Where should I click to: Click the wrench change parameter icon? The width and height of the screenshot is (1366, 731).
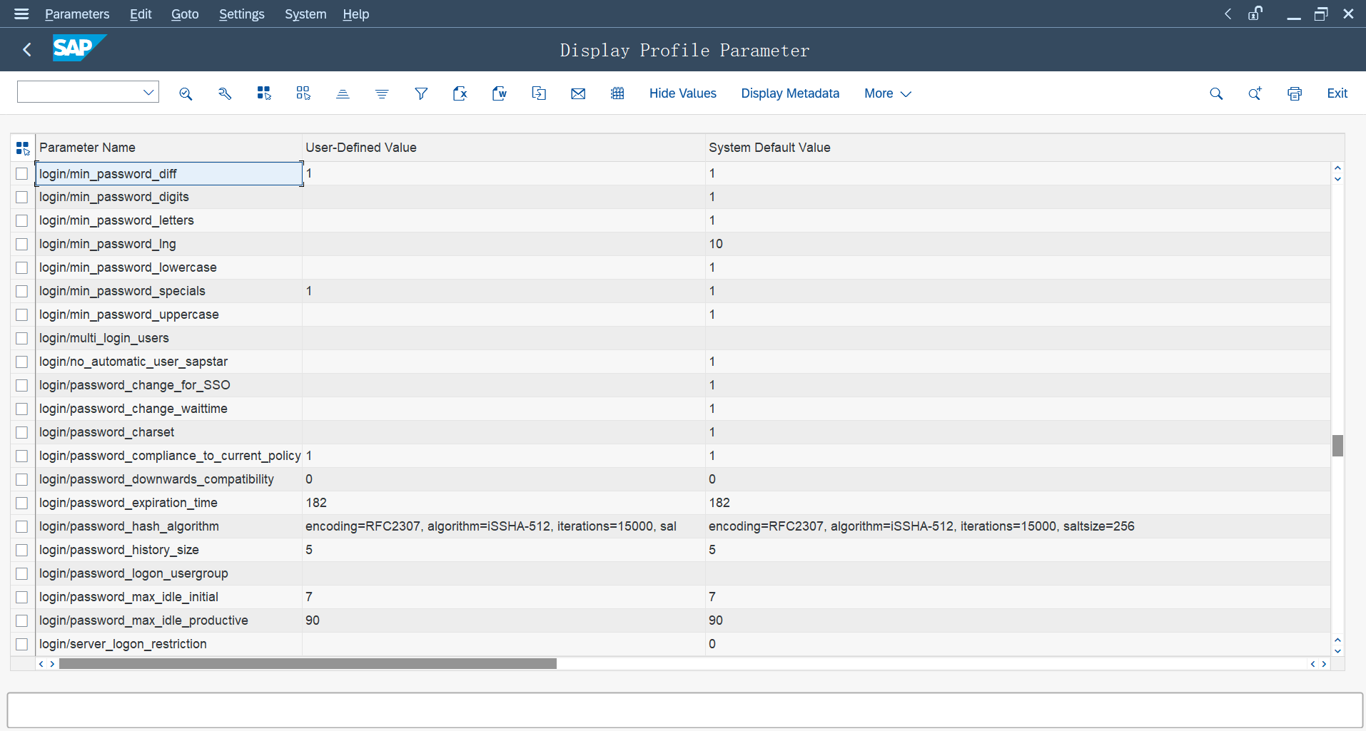225,93
